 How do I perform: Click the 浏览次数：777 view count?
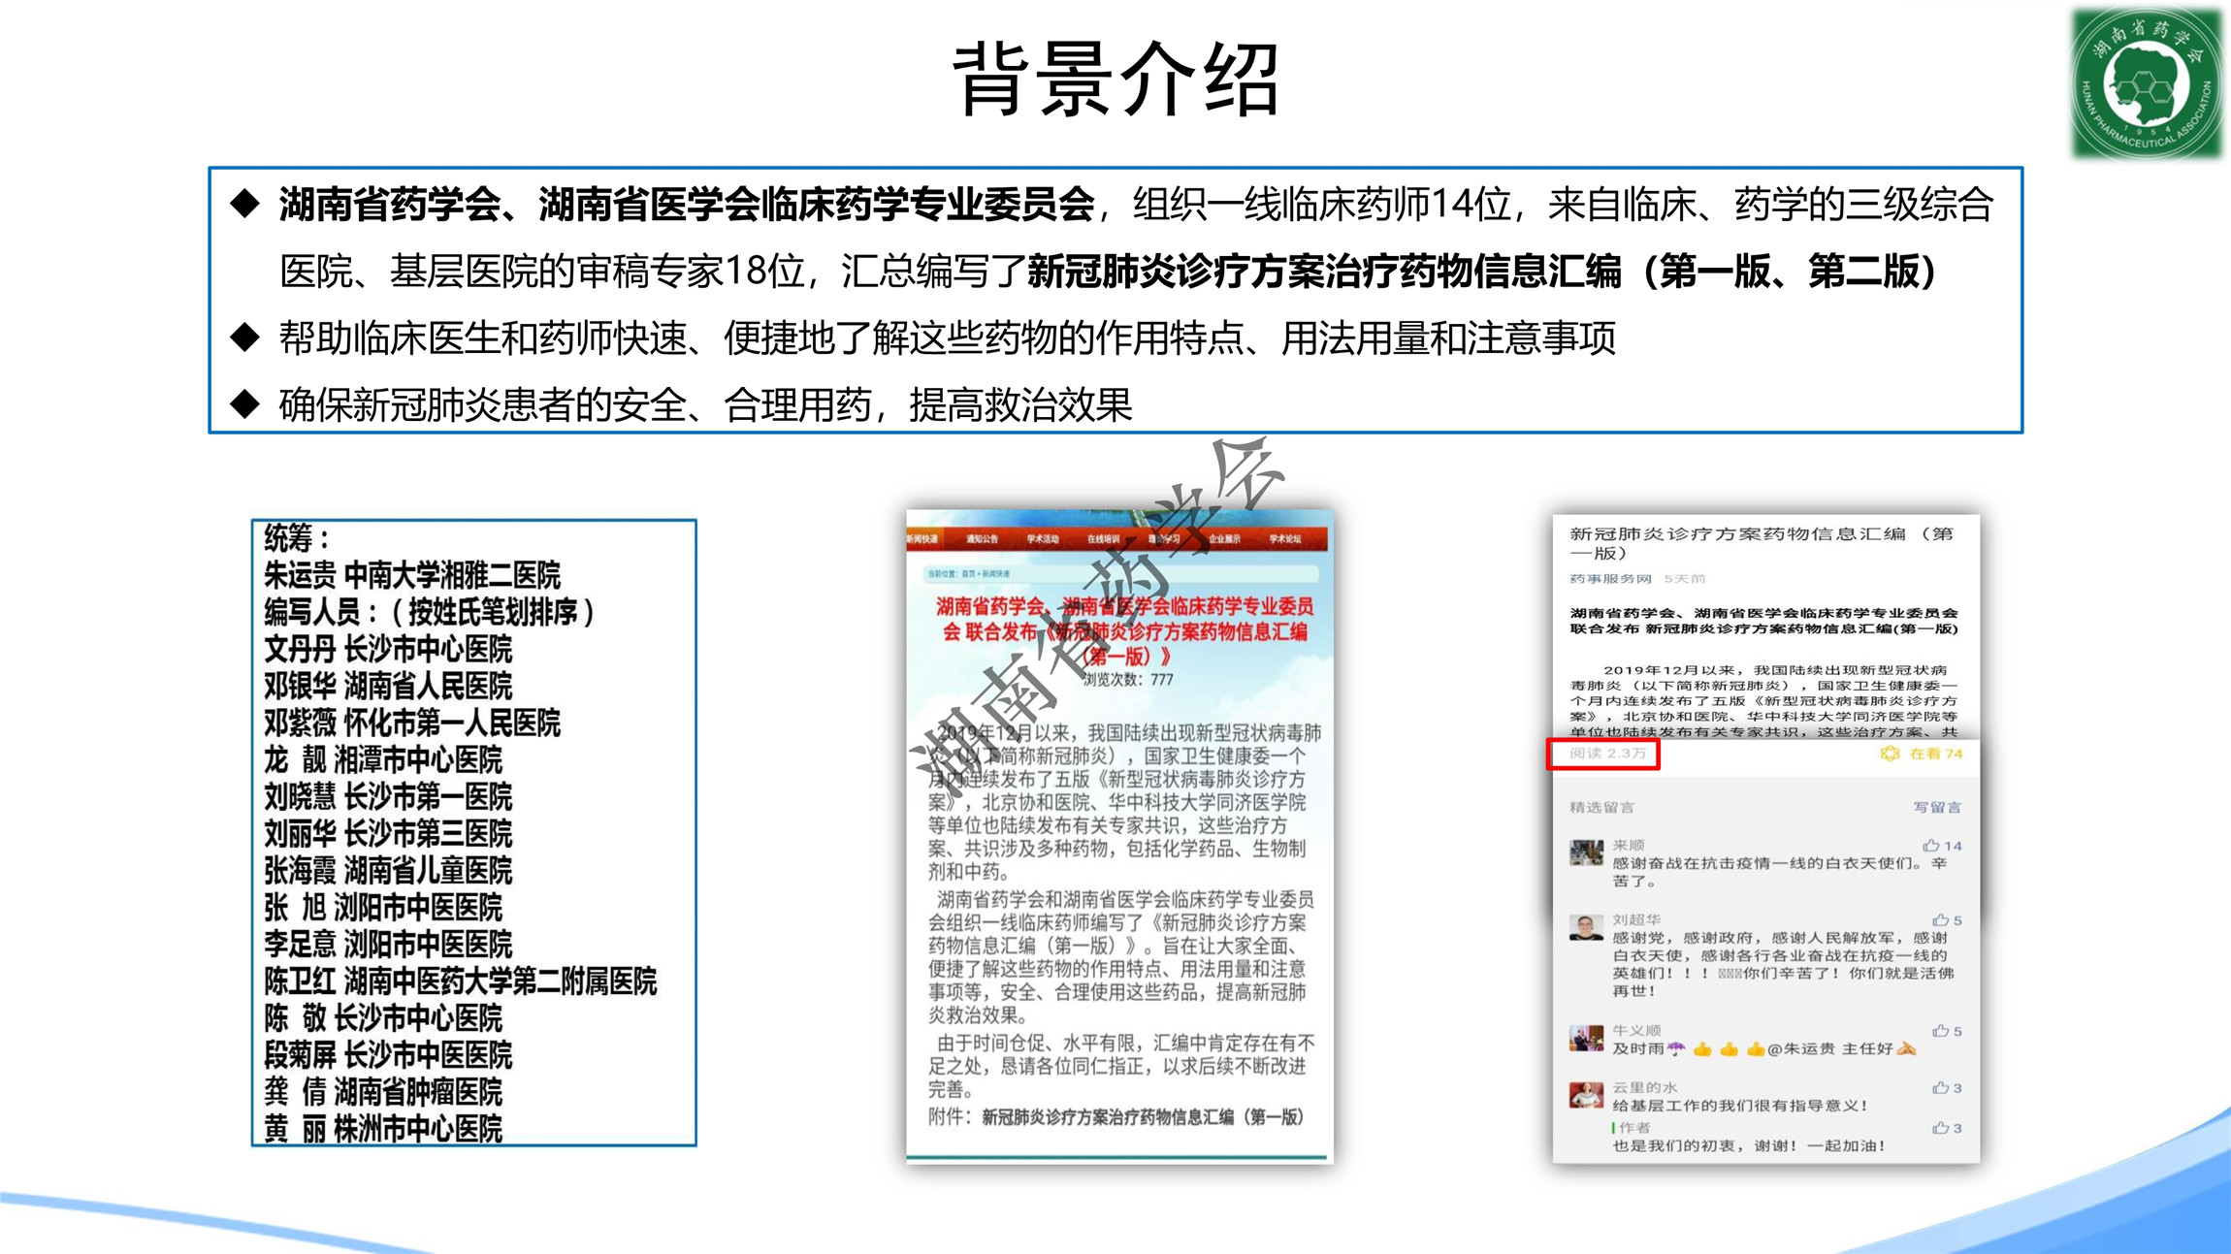[1127, 680]
